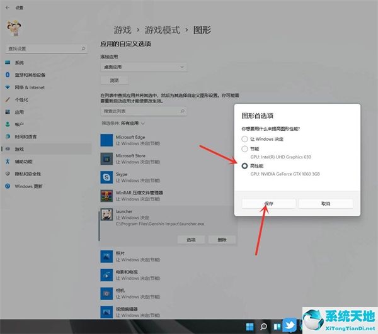Click the 浏览 (Browse) button
The image size is (378, 334).
pos(114,81)
